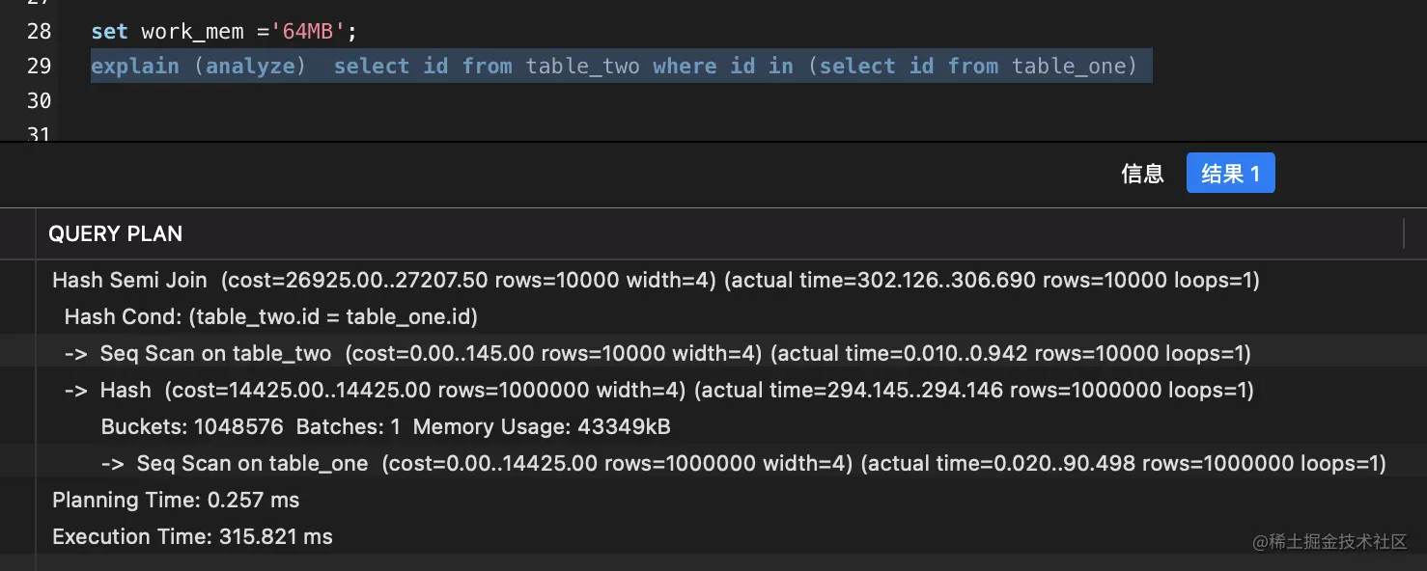The width and height of the screenshot is (1427, 571).
Task: Switch to the 信息 tab
Action: (x=1142, y=174)
